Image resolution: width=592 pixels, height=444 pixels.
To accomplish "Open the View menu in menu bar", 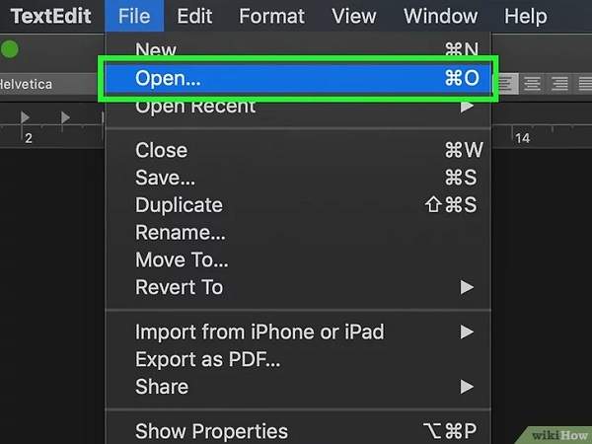I will (x=353, y=16).
